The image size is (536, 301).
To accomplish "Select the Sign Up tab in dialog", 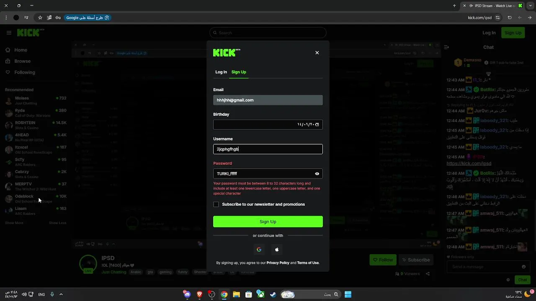I will point(239,72).
